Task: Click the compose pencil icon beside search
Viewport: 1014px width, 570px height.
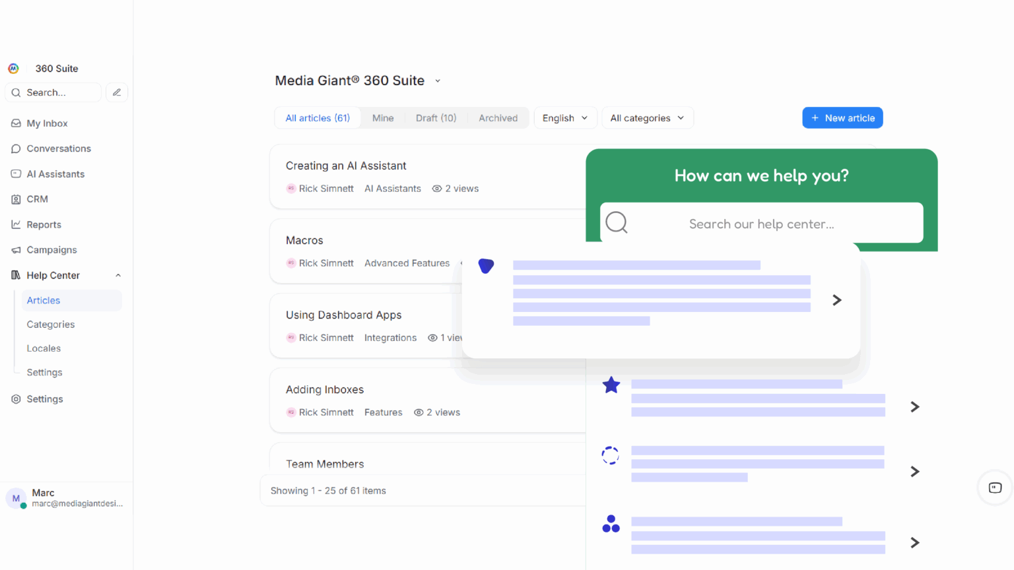Action: [117, 92]
